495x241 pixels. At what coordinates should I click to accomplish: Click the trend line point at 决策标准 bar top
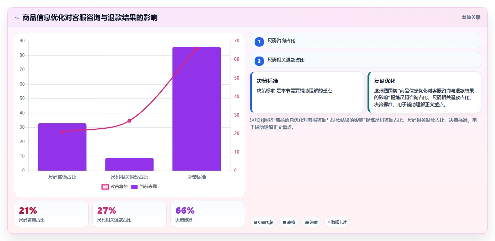(197, 49)
